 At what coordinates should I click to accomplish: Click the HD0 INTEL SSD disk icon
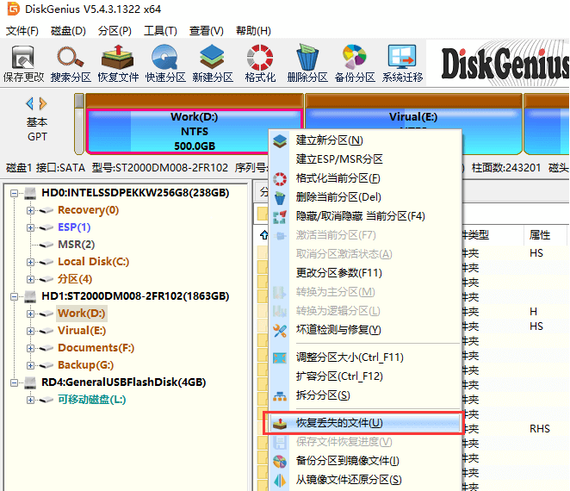30,193
